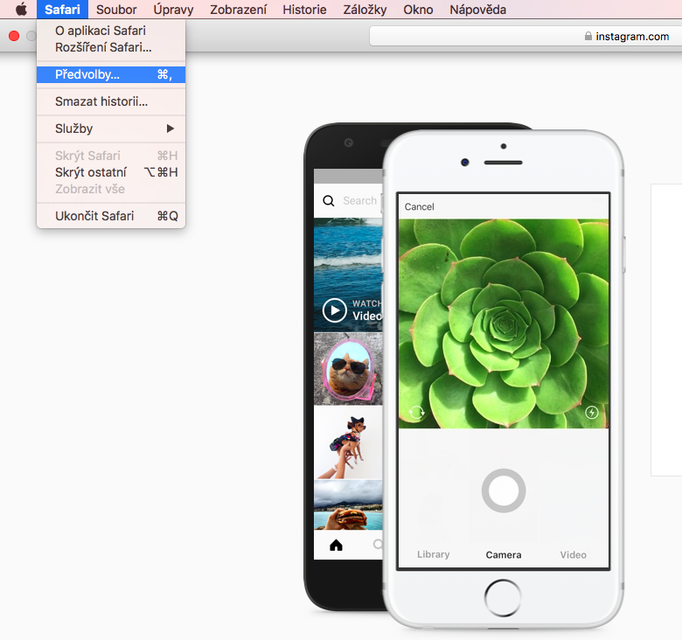The height and width of the screenshot is (640, 682).
Task: Open the Soubor menu
Action: (x=116, y=9)
